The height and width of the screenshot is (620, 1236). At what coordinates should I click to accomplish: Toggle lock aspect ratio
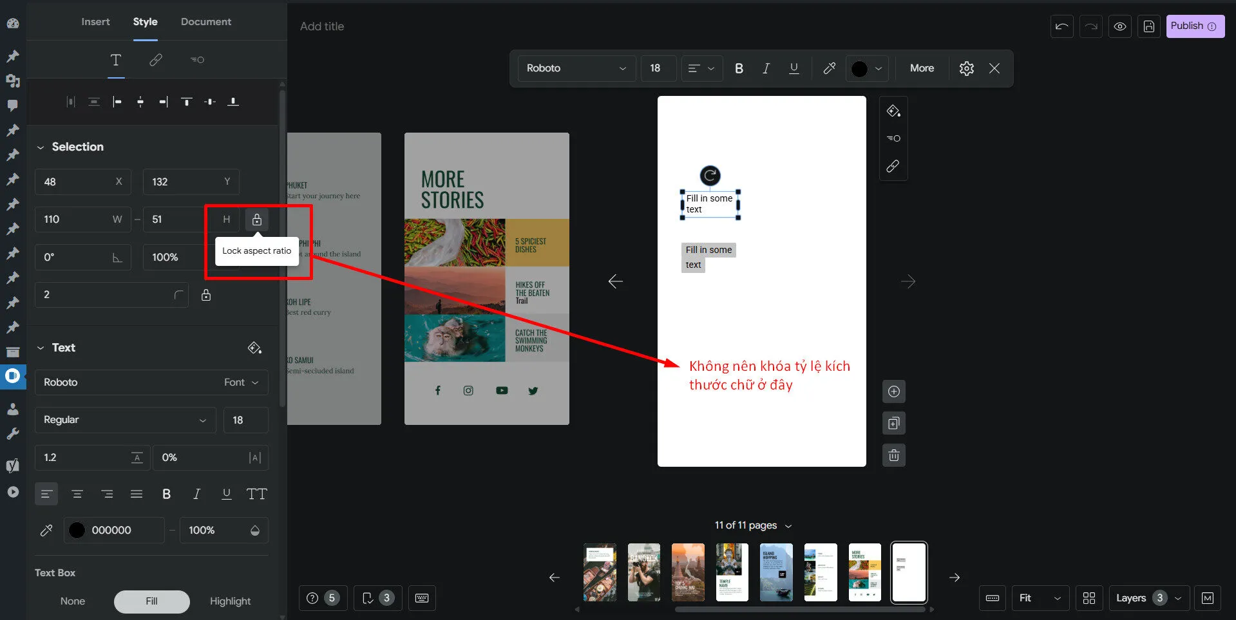click(256, 220)
